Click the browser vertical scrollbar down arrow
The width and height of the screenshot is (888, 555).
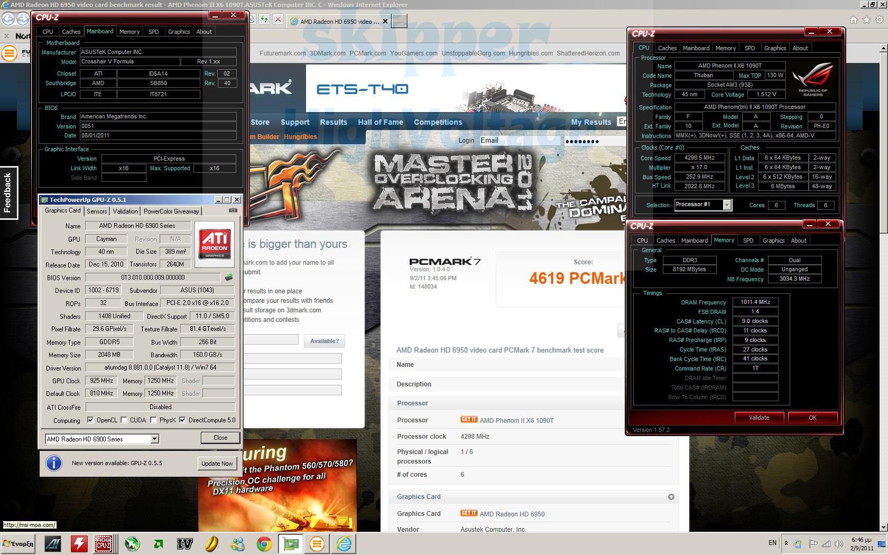pos(883,527)
